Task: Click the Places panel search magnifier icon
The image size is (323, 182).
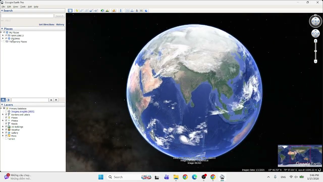Action: [x=3, y=100]
